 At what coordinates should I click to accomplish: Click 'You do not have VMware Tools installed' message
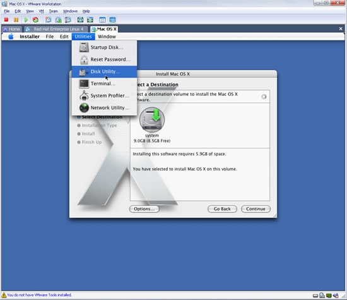(x=39, y=295)
